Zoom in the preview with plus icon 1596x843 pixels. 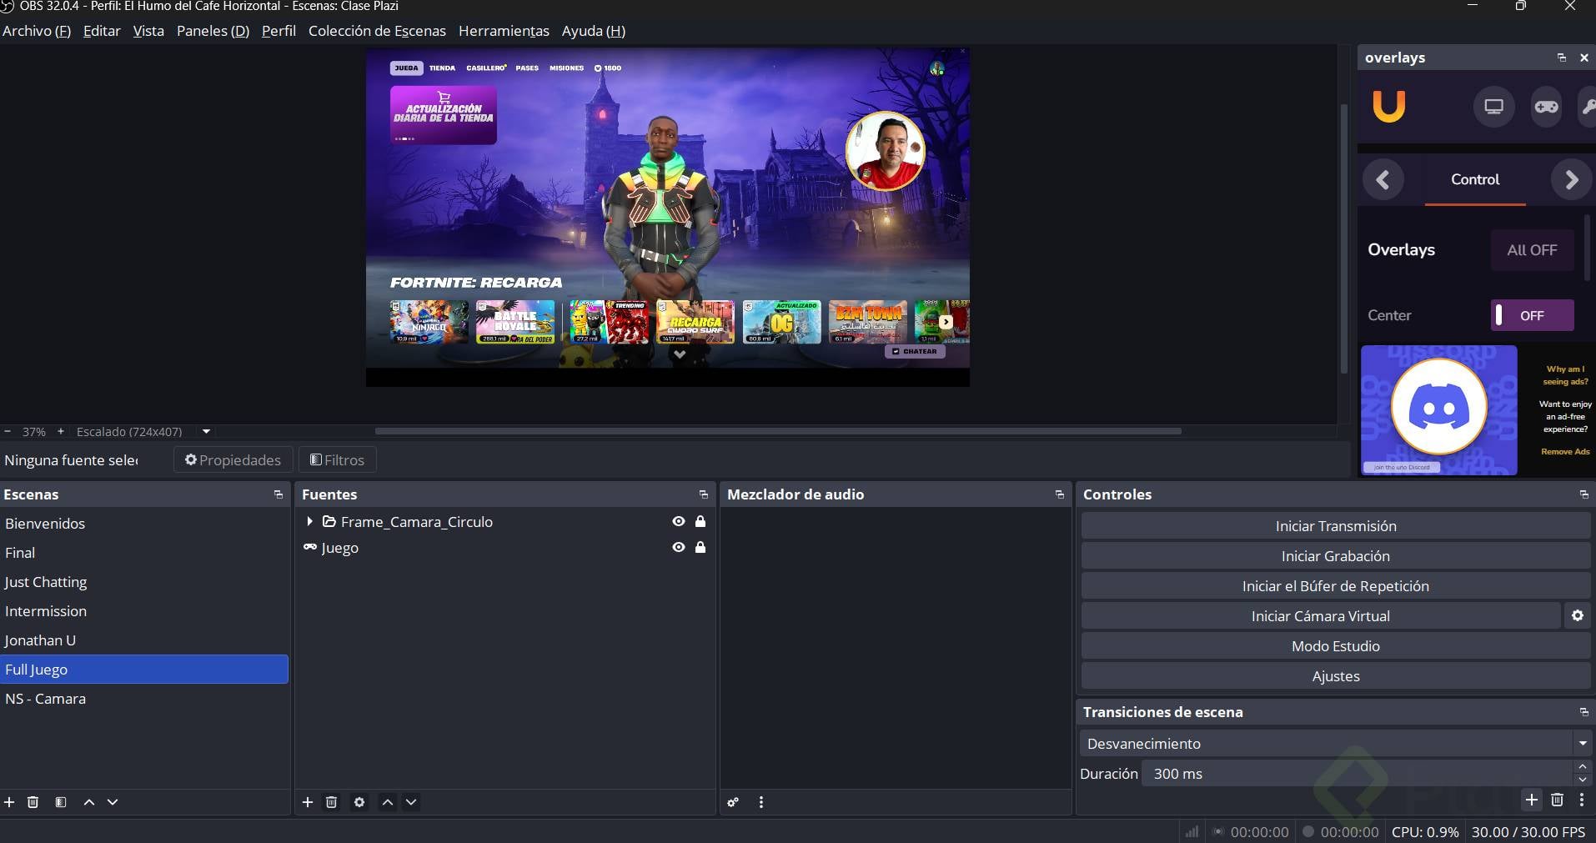pyautogui.click(x=61, y=432)
